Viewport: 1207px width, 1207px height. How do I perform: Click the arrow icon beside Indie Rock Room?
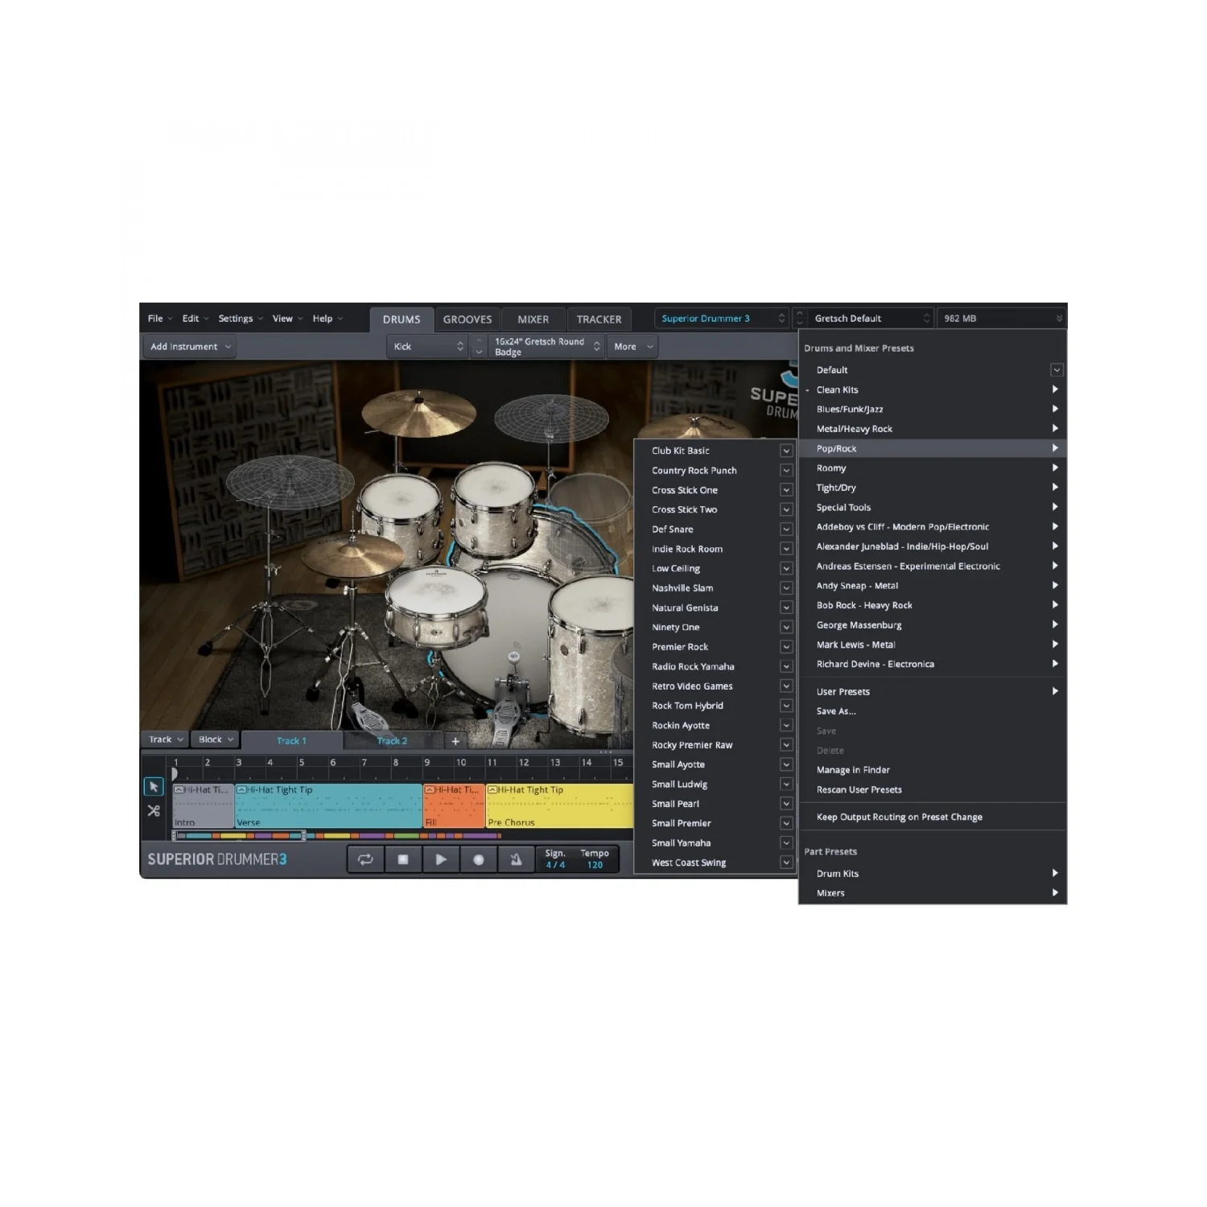coord(786,549)
